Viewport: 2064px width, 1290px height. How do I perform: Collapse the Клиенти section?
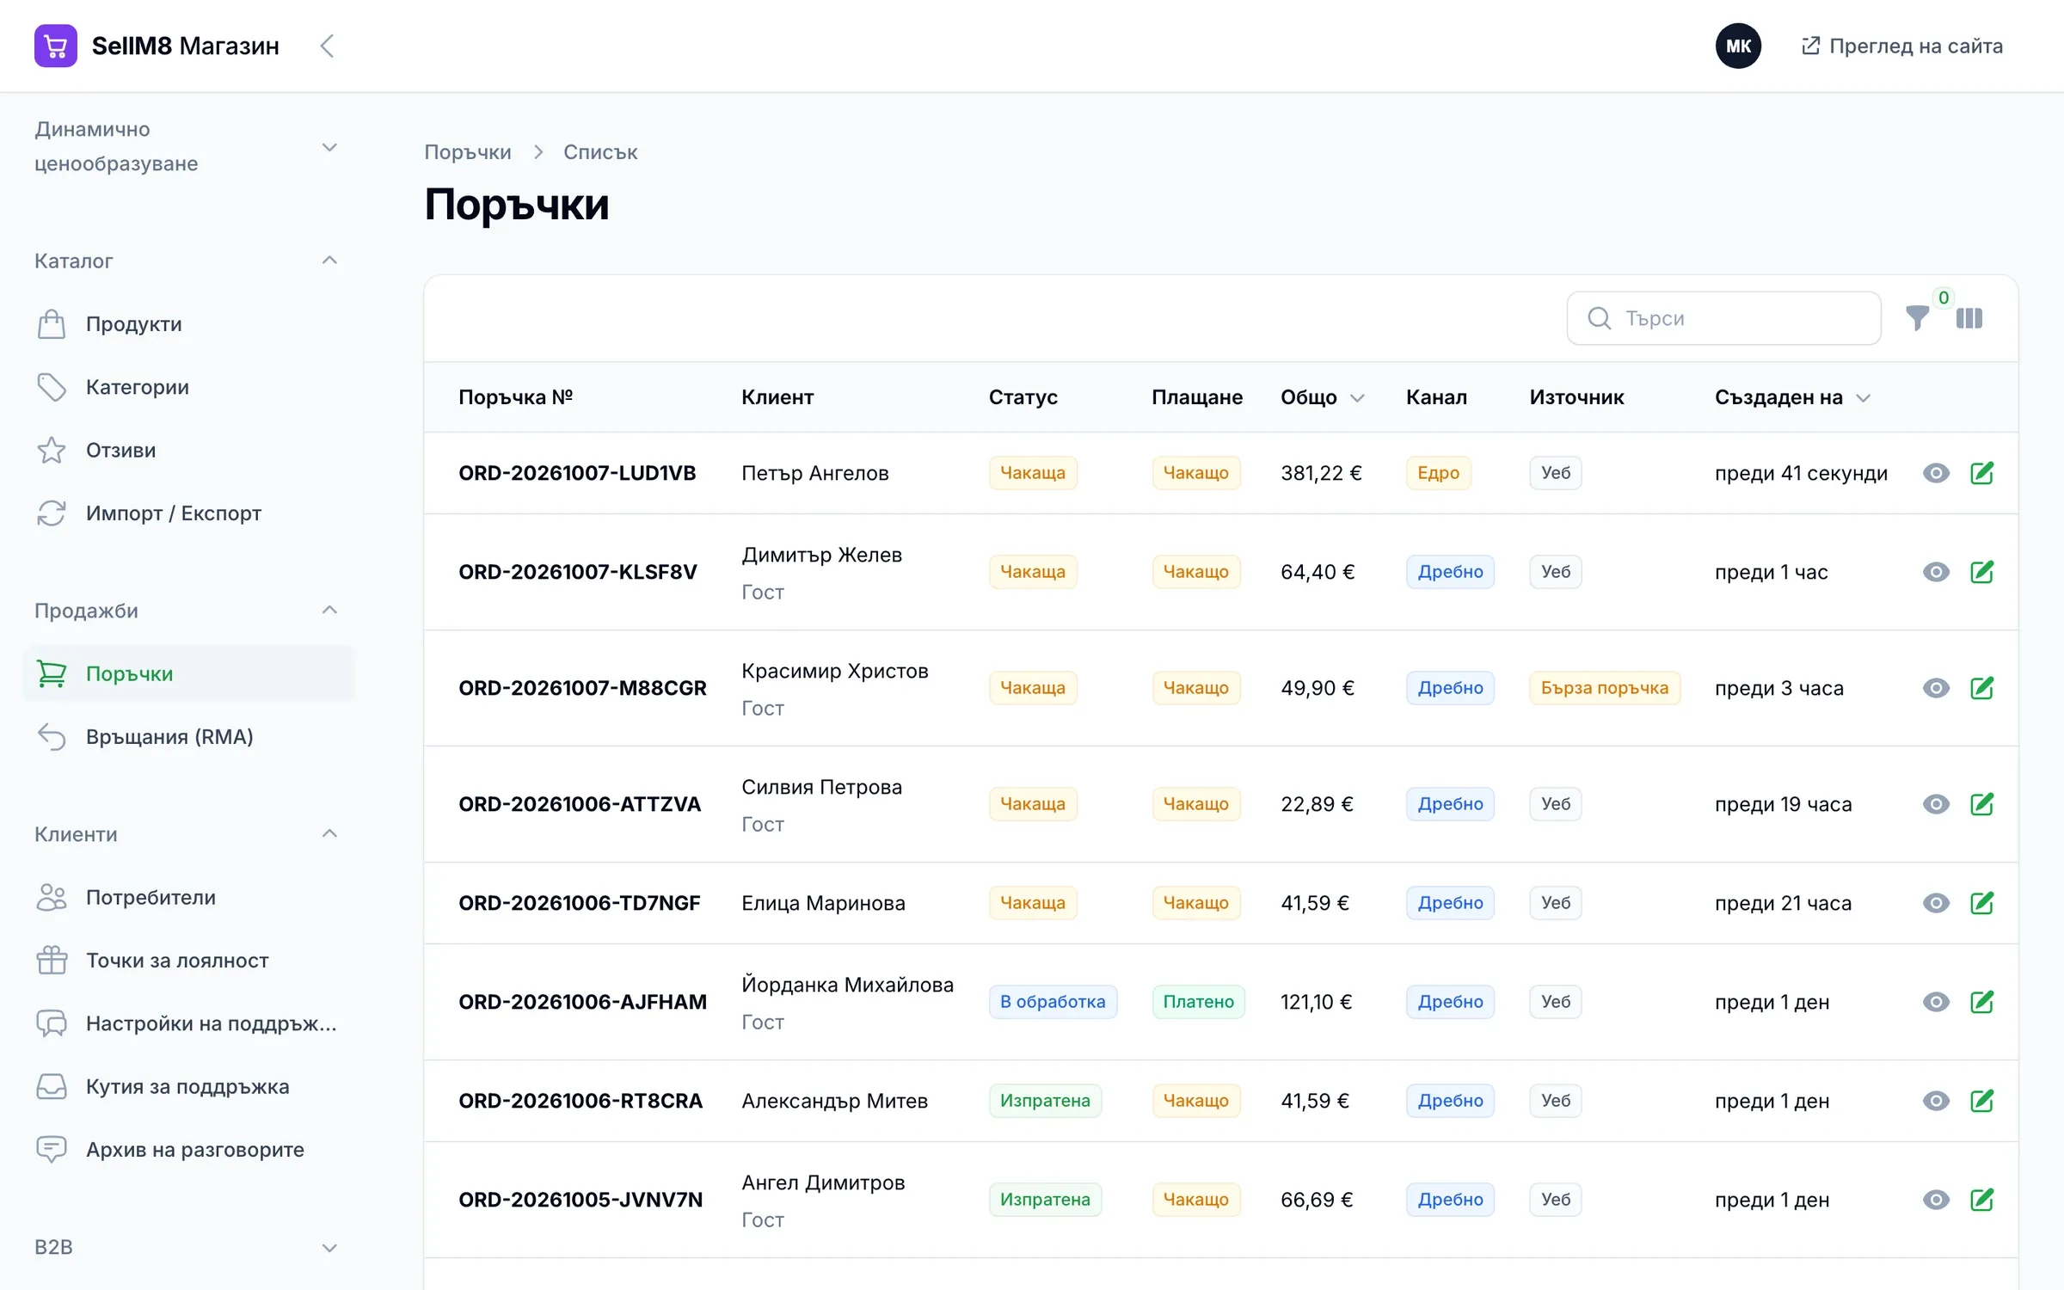(329, 834)
